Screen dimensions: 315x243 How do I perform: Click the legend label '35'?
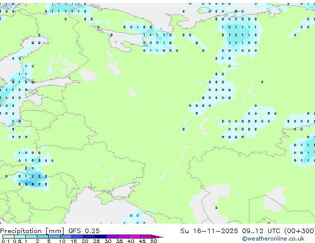119,241
